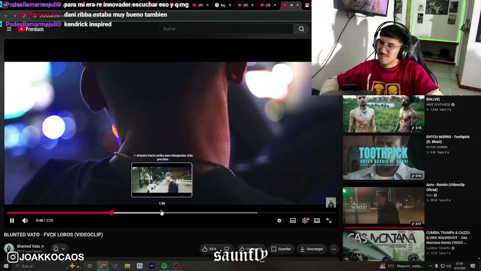
Task: Click the magnifier search button on YouTube
Action: [301, 29]
